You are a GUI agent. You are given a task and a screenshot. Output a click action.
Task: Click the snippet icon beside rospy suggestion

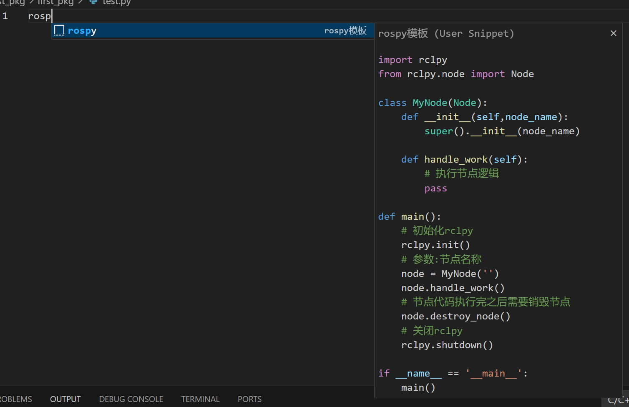pyautogui.click(x=59, y=30)
